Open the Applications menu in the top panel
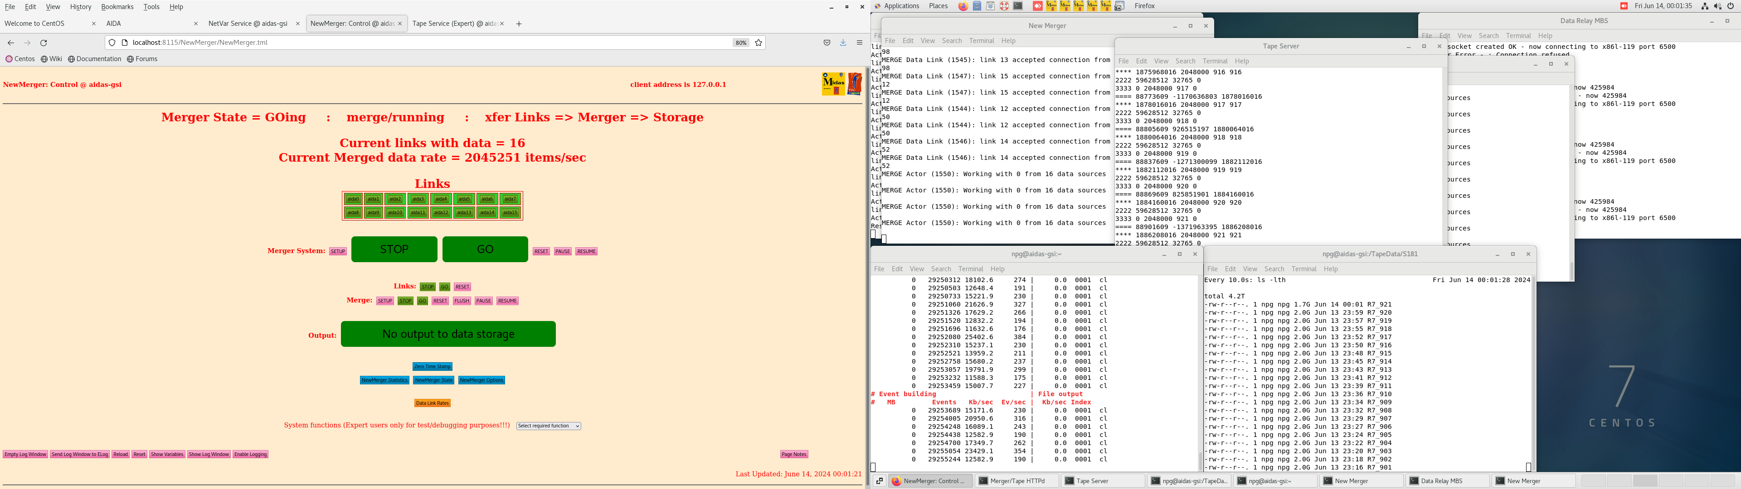 (x=901, y=6)
